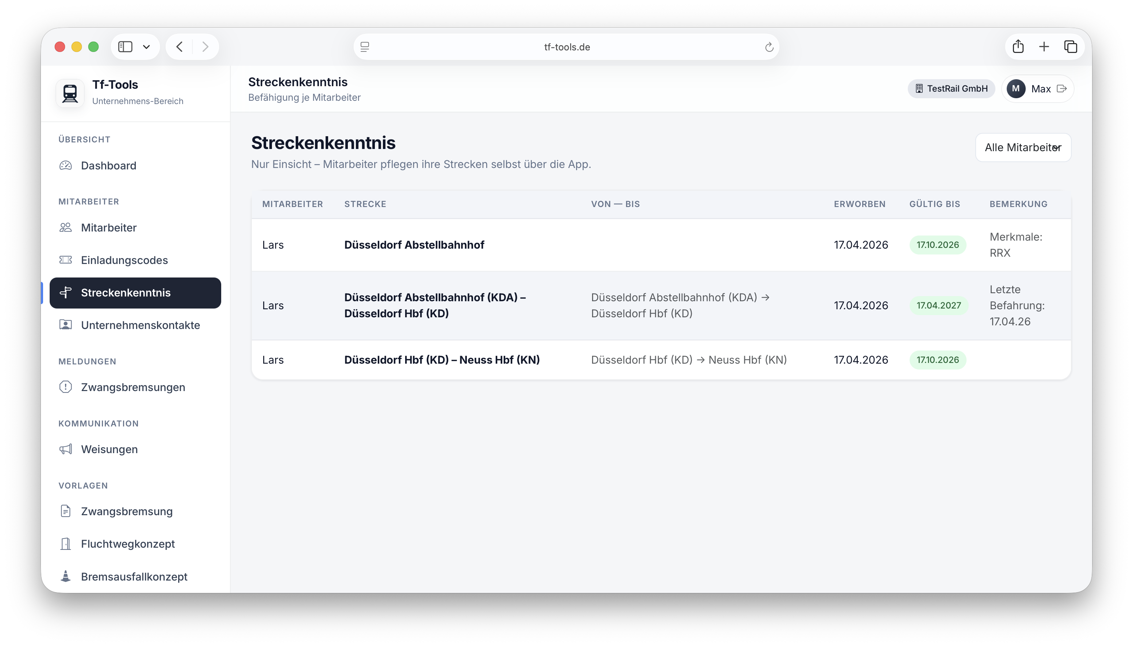Click the reader icon in address bar

coord(365,47)
